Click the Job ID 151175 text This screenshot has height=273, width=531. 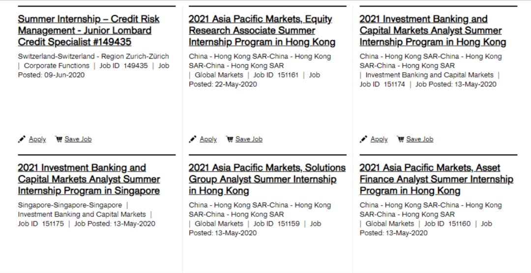point(41,224)
